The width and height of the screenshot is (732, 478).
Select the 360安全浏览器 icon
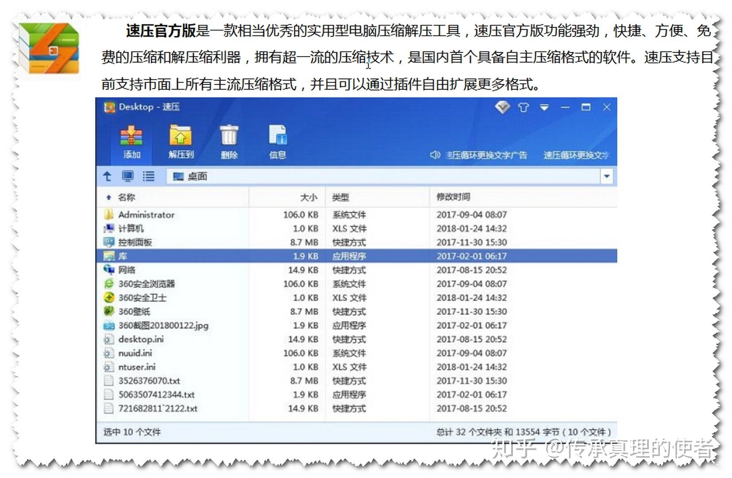point(108,284)
